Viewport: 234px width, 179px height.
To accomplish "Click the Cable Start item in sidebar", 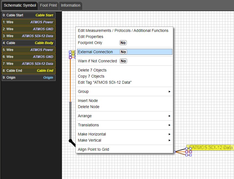I will [28, 15].
